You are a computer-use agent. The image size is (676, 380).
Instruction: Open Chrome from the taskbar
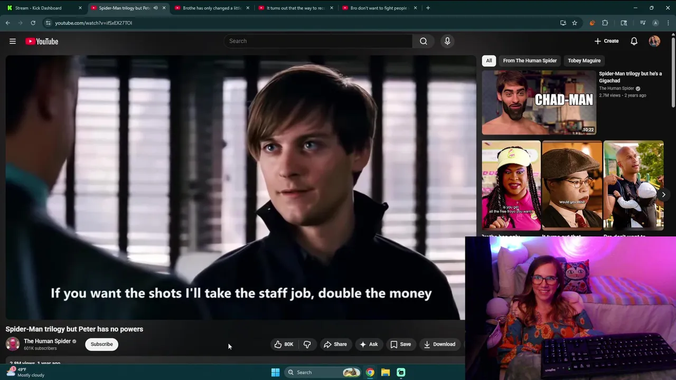370,372
